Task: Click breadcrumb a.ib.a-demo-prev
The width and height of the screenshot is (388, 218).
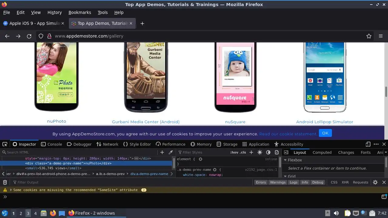Action: click(x=110, y=174)
